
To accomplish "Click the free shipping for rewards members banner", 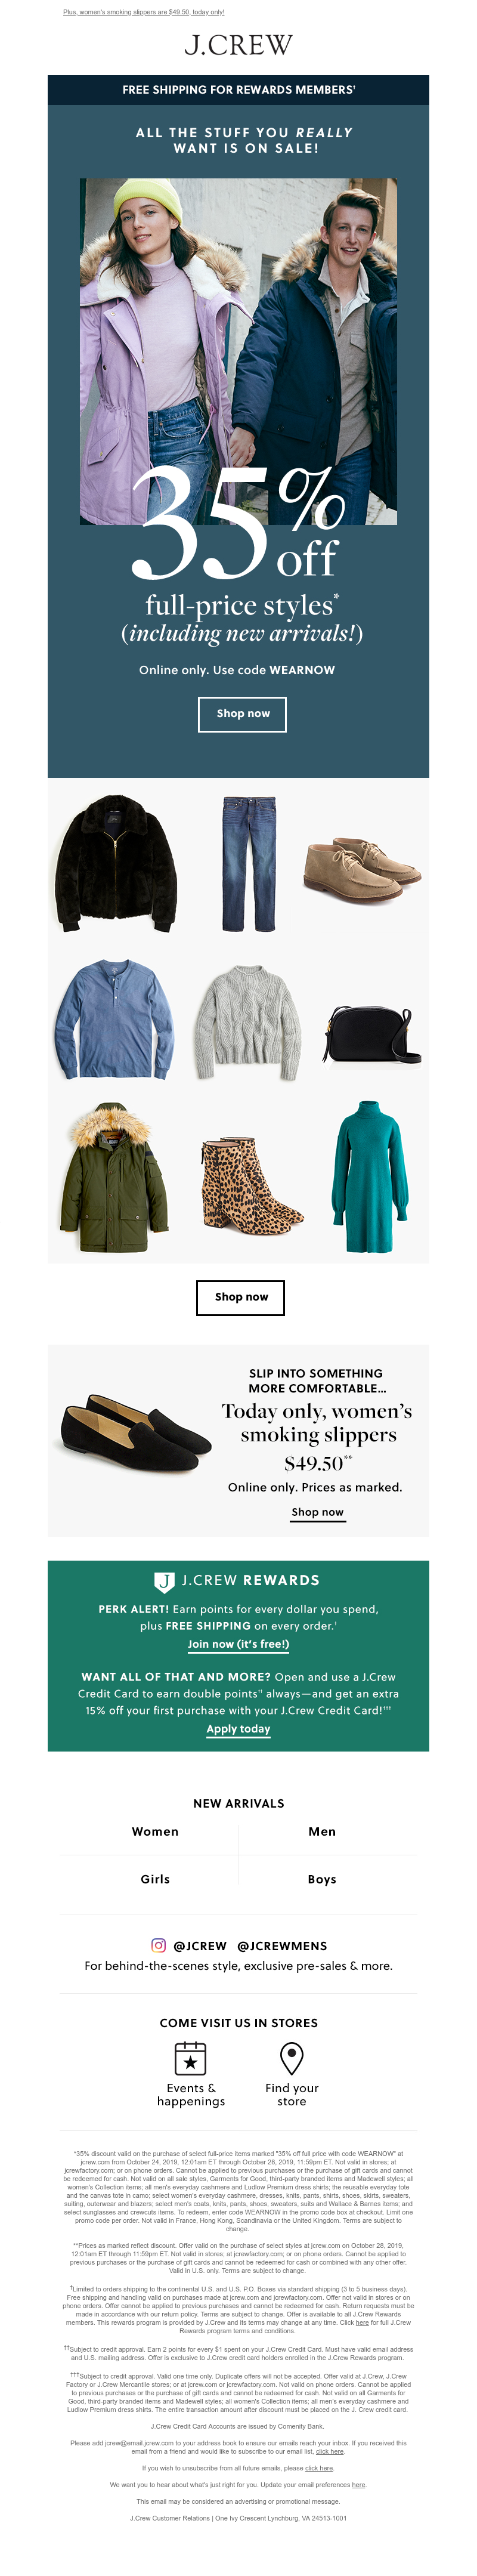I will [x=238, y=90].
